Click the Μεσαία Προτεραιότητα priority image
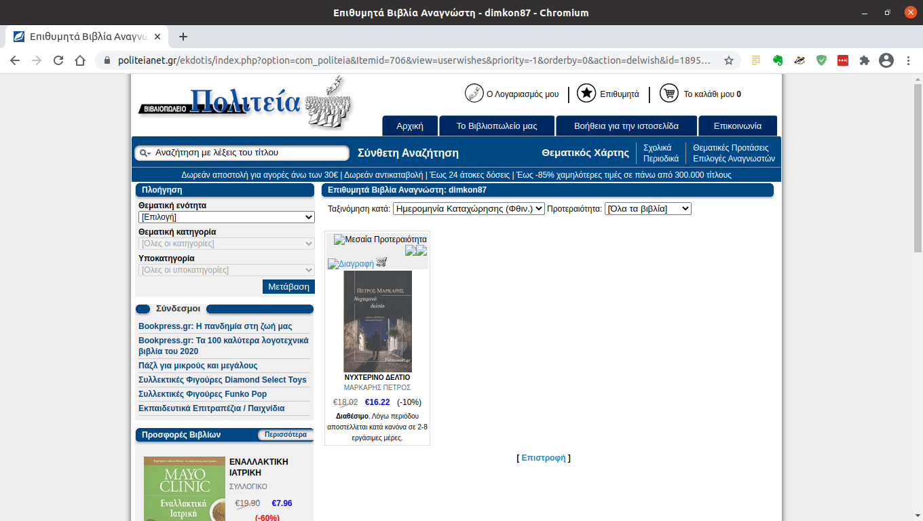923x521 pixels. (x=380, y=239)
